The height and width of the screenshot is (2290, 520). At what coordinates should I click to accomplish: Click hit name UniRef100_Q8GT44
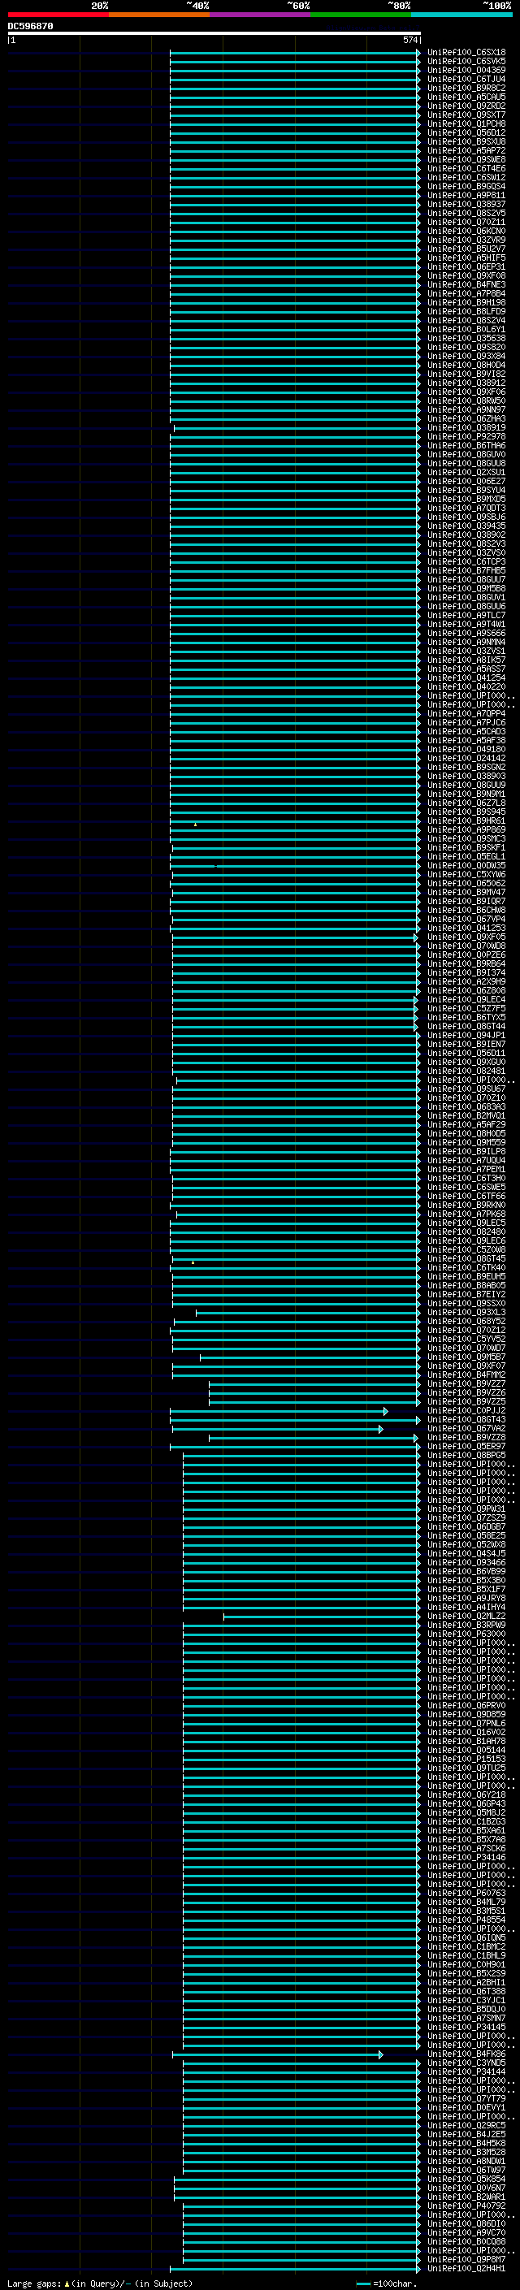point(466,1027)
